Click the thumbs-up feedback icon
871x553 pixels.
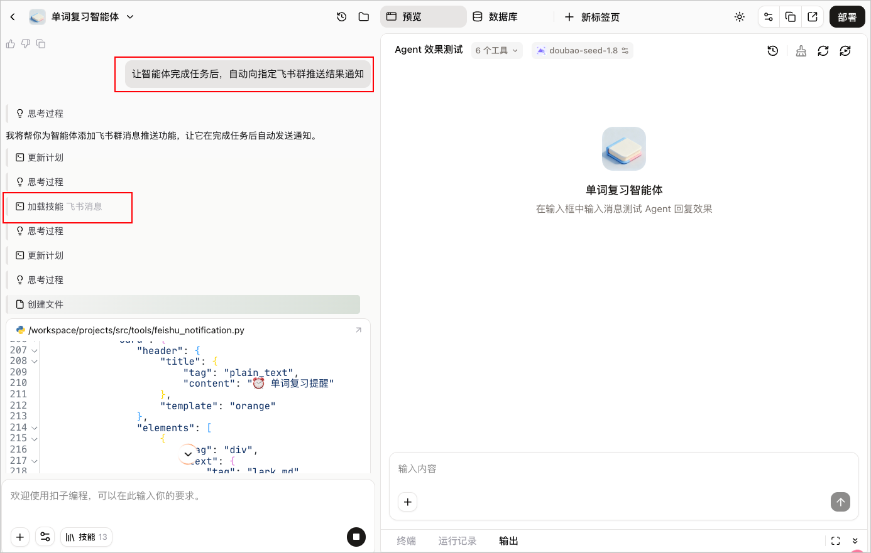11,44
